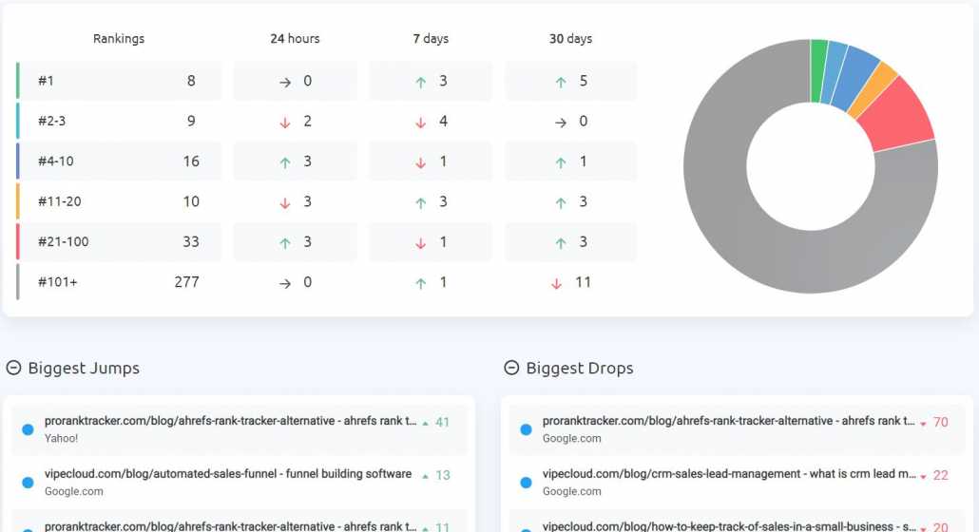Viewport: 979px width, 532px height.
Task: Click the green up arrow in #1 7 days cell
Action: pyautogui.click(x=421, y=82)
